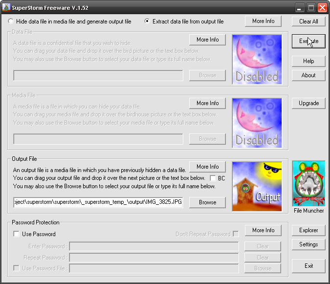Open More Info in Output File section
This screenshot has width=330, height=284.
(x=207, y=167)
